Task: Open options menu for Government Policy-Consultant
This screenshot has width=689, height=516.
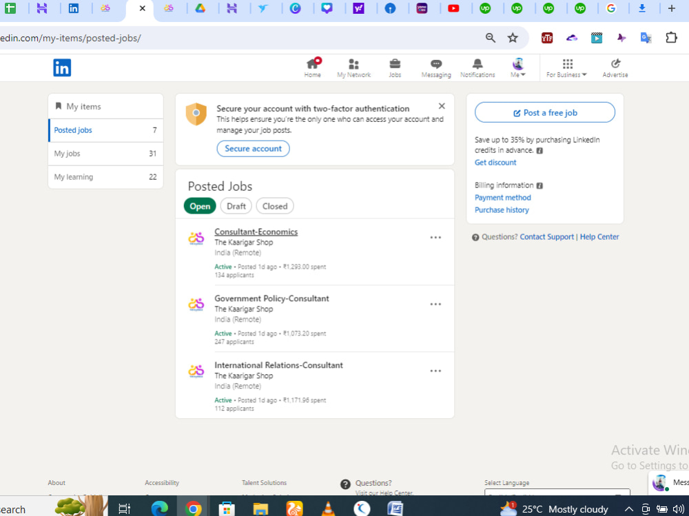Action: 435,304
